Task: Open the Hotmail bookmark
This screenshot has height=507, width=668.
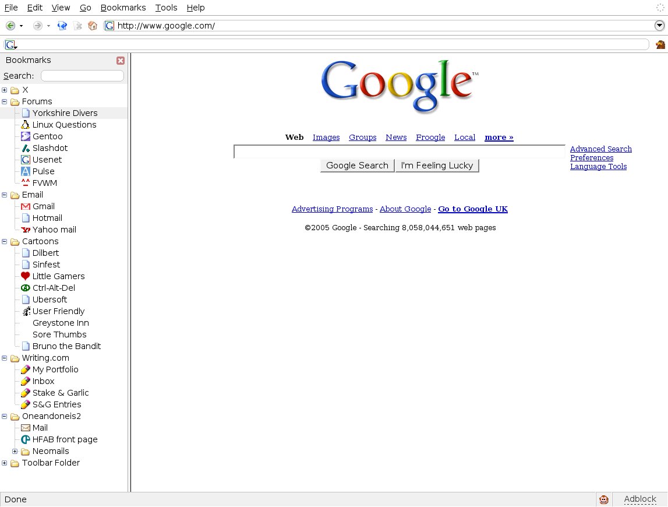Action: (47, 218)
